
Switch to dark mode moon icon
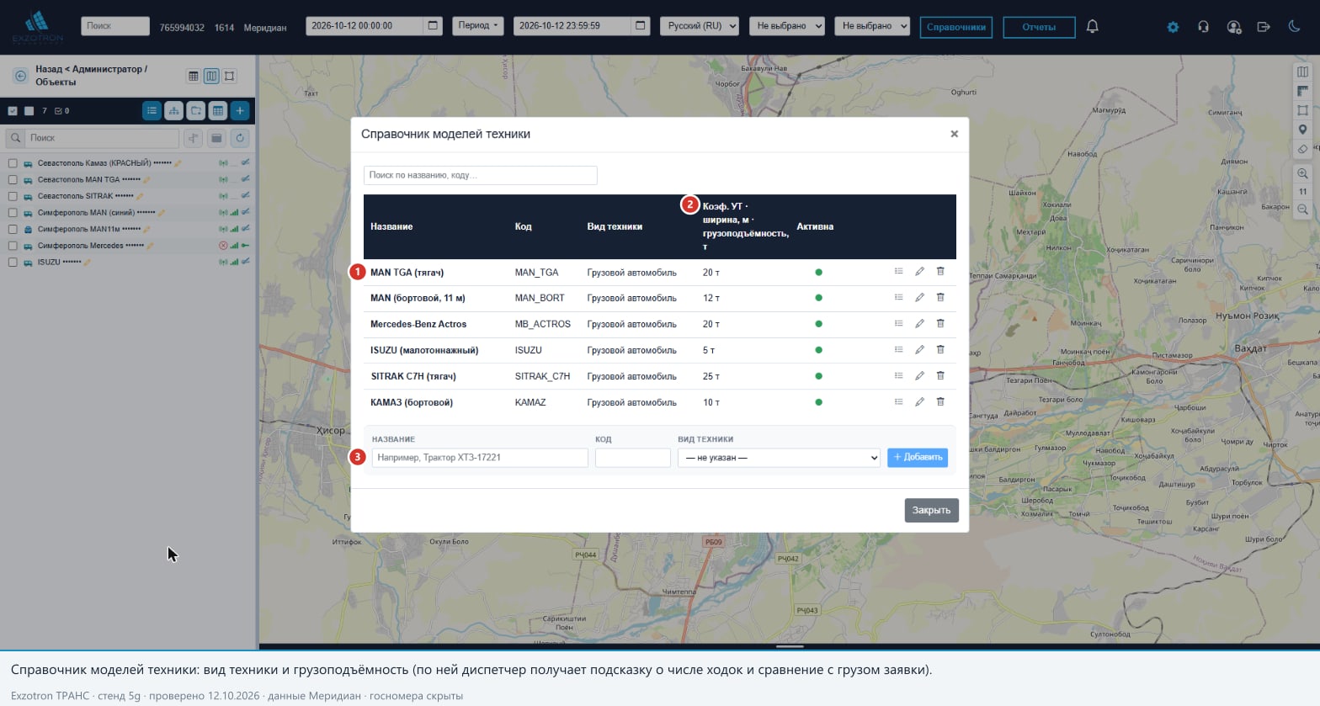click(1294, 27)
